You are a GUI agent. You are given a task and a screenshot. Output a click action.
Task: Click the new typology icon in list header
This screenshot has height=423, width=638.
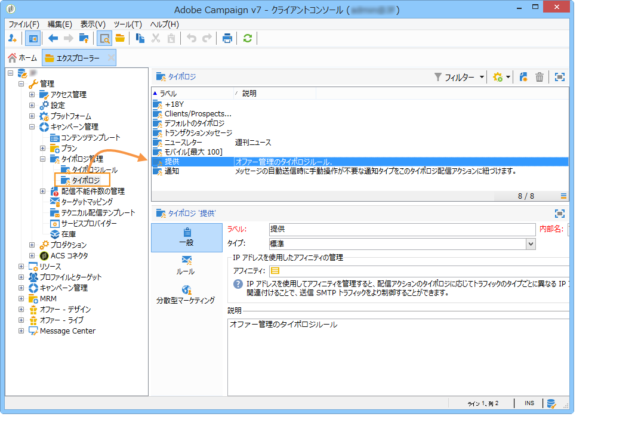[523, 77]
